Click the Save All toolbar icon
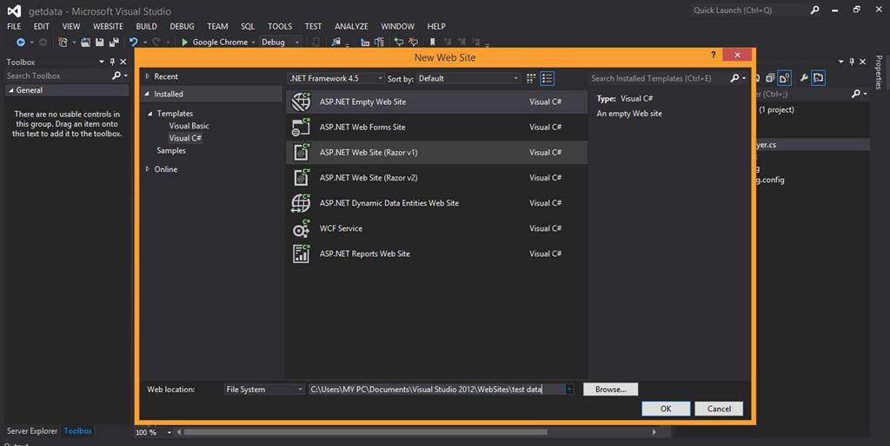 pos(114,42)
